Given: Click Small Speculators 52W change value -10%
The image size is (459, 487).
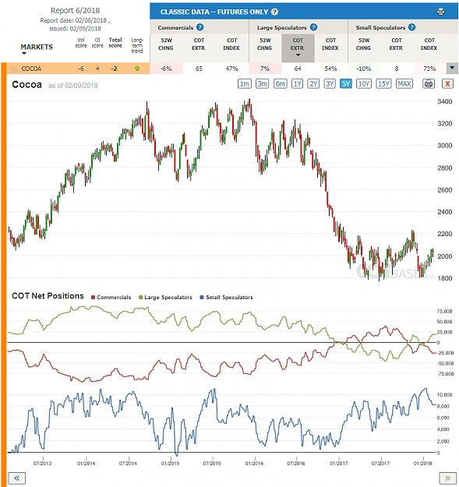Looking at the screenshot, I should [364, 69].
